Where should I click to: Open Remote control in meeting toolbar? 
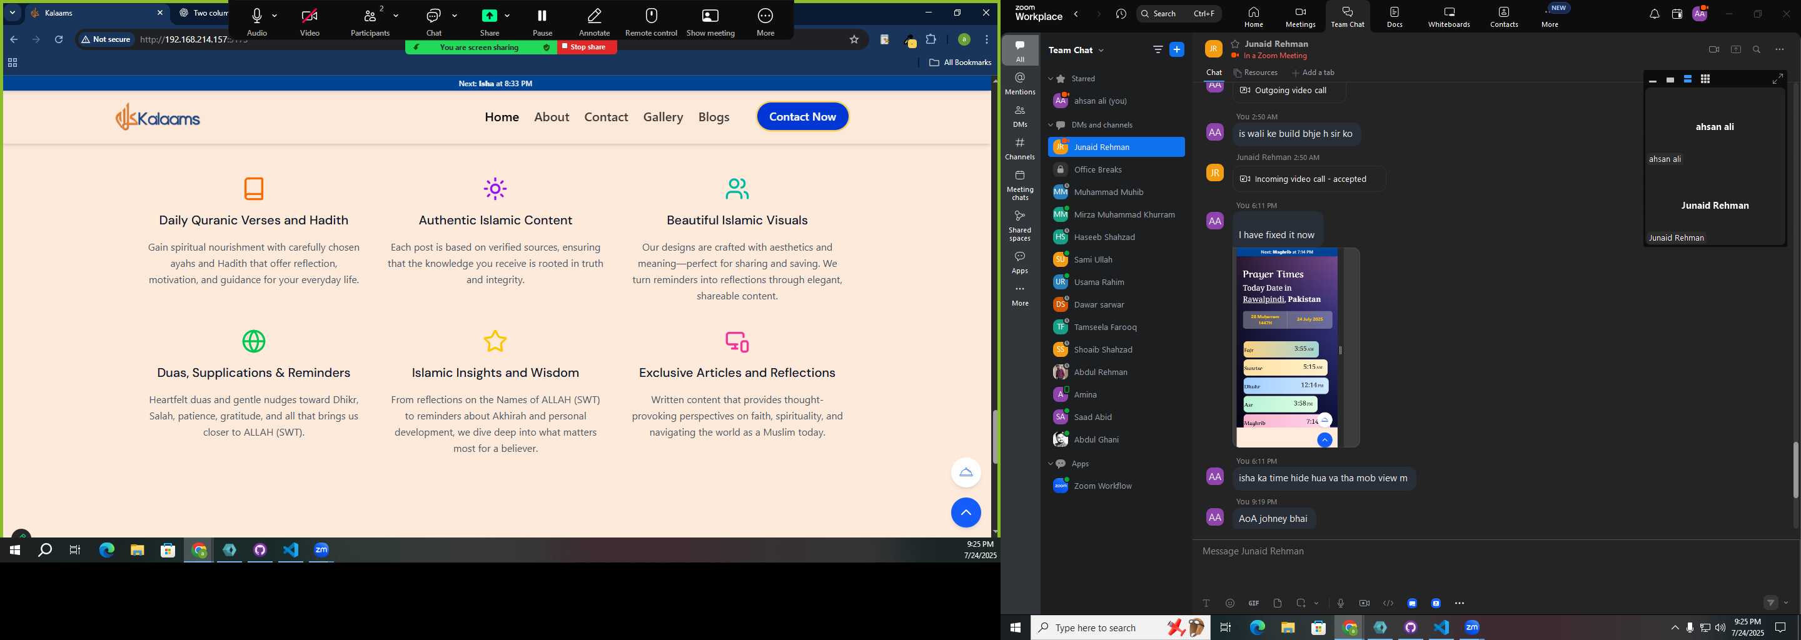coord(651,22)
